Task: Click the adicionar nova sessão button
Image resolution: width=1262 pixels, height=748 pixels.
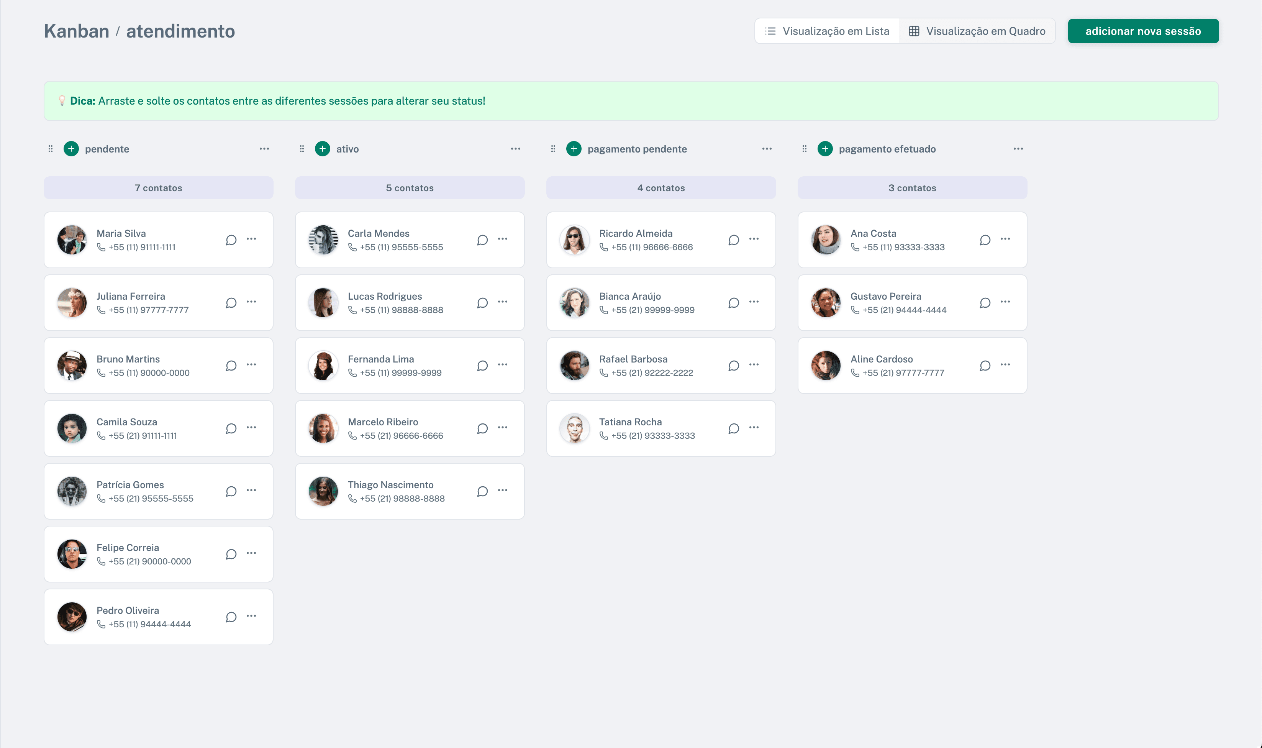Action: click(x=1142, y=31)
